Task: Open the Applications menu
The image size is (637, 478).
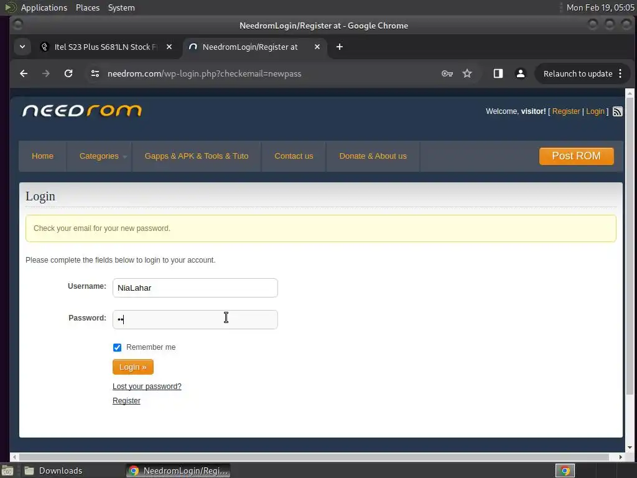Action: click(44, 7)
